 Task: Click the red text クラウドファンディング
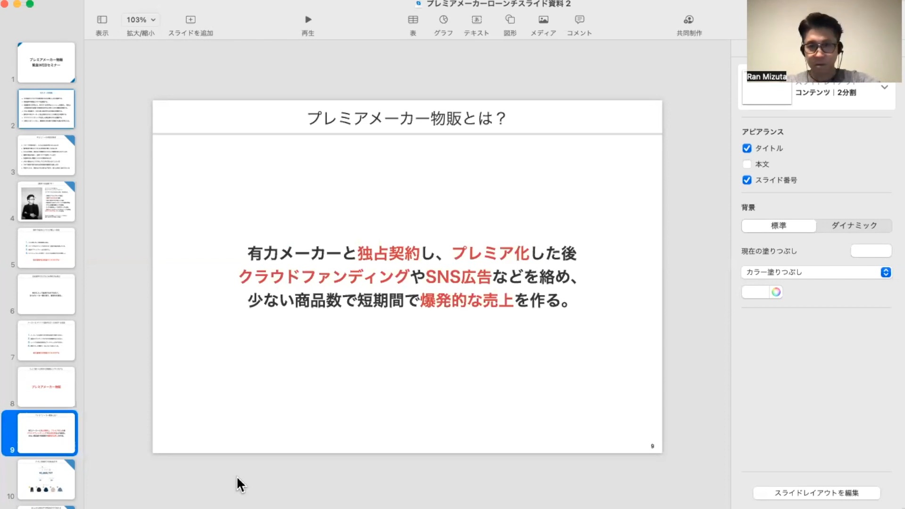[324, 277]
